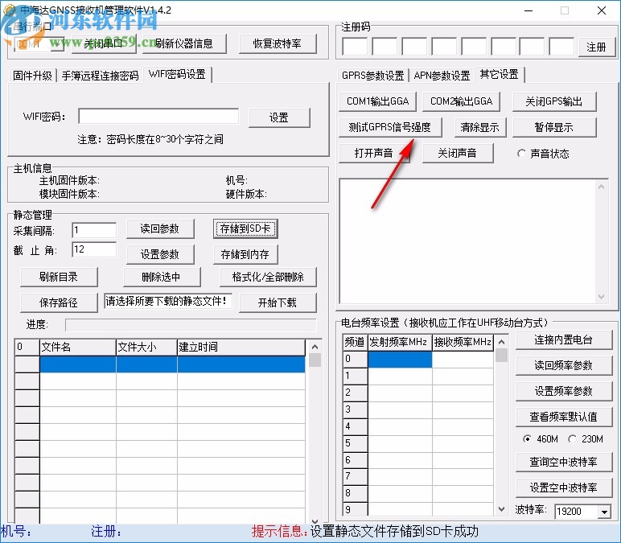Click 连接内置电台 button
Viewport: 621px width, 543px height.
(x=564, y=339)
